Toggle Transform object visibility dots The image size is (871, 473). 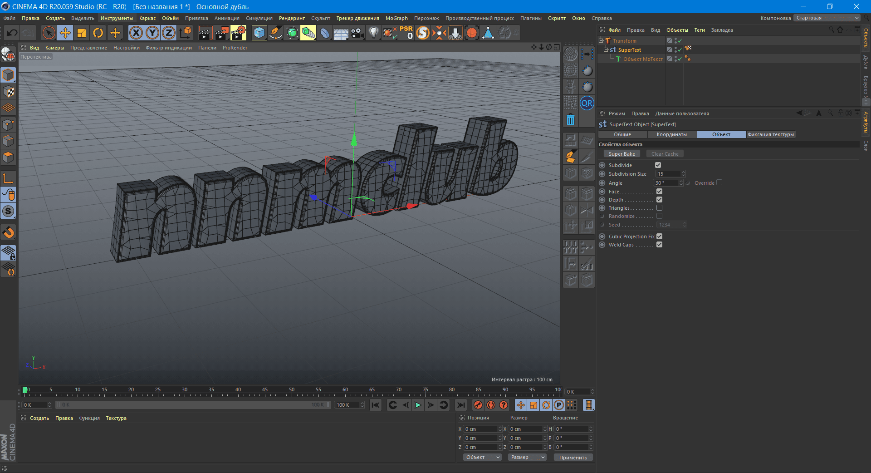click(675, 41)
